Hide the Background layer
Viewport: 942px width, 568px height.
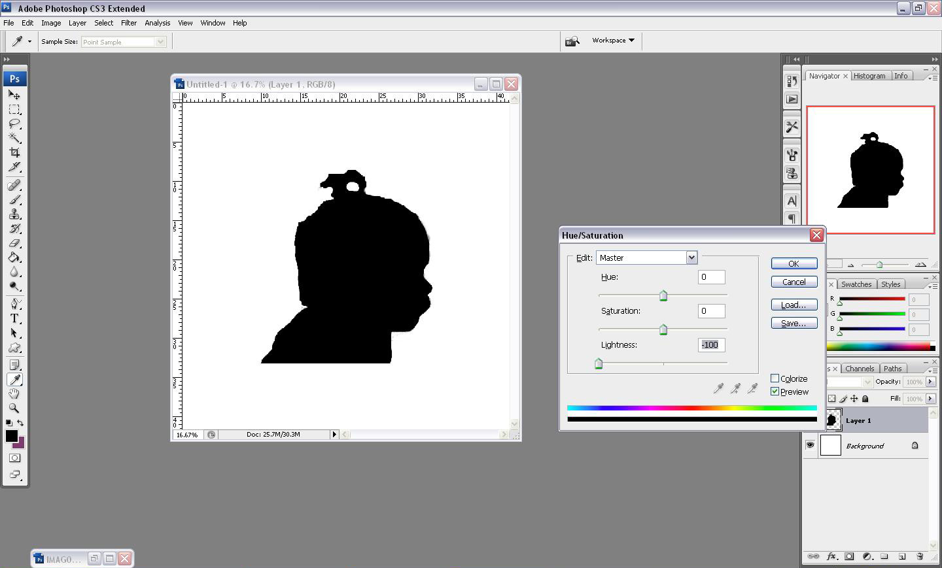pos(811,445)
